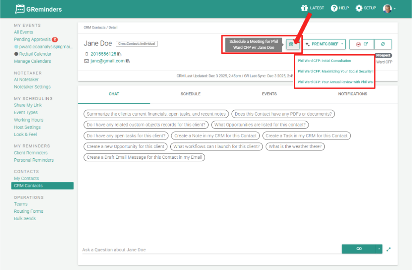
Task: Select Phil Ward CFP: Initial Consultation
Action: (x=324, y=61)
